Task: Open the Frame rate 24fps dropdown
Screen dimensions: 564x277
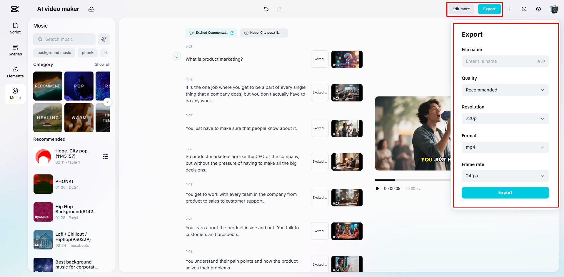Action: click(x=505, y=176)
